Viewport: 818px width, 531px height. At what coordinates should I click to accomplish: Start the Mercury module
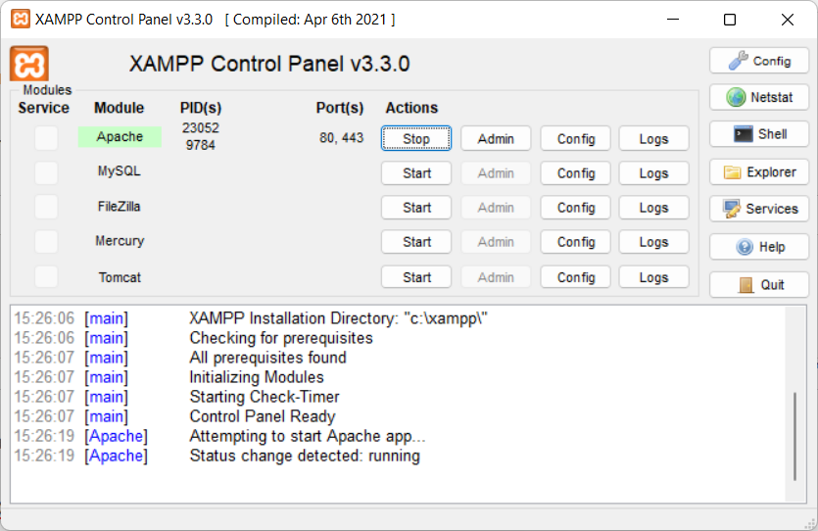coord(415,242)
